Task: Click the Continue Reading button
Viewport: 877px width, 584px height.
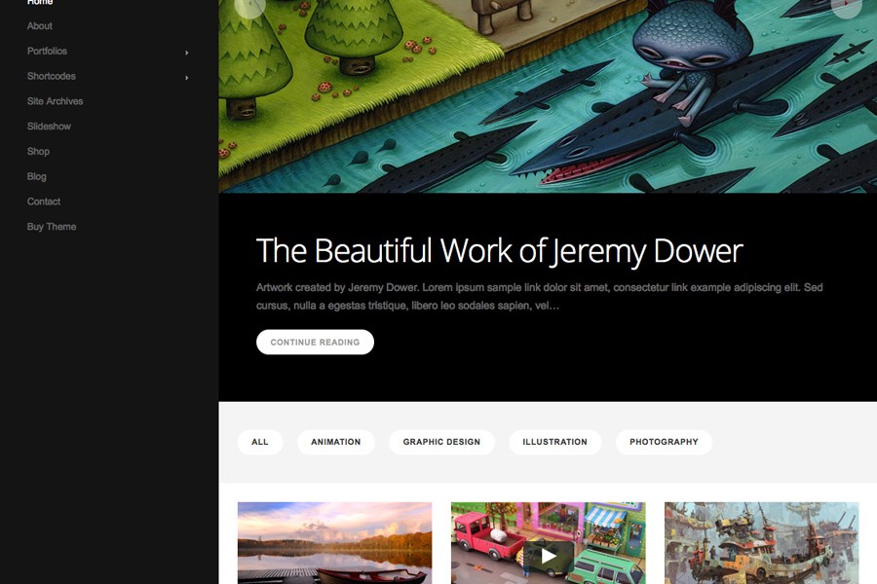Action: (x=315, y=342)
